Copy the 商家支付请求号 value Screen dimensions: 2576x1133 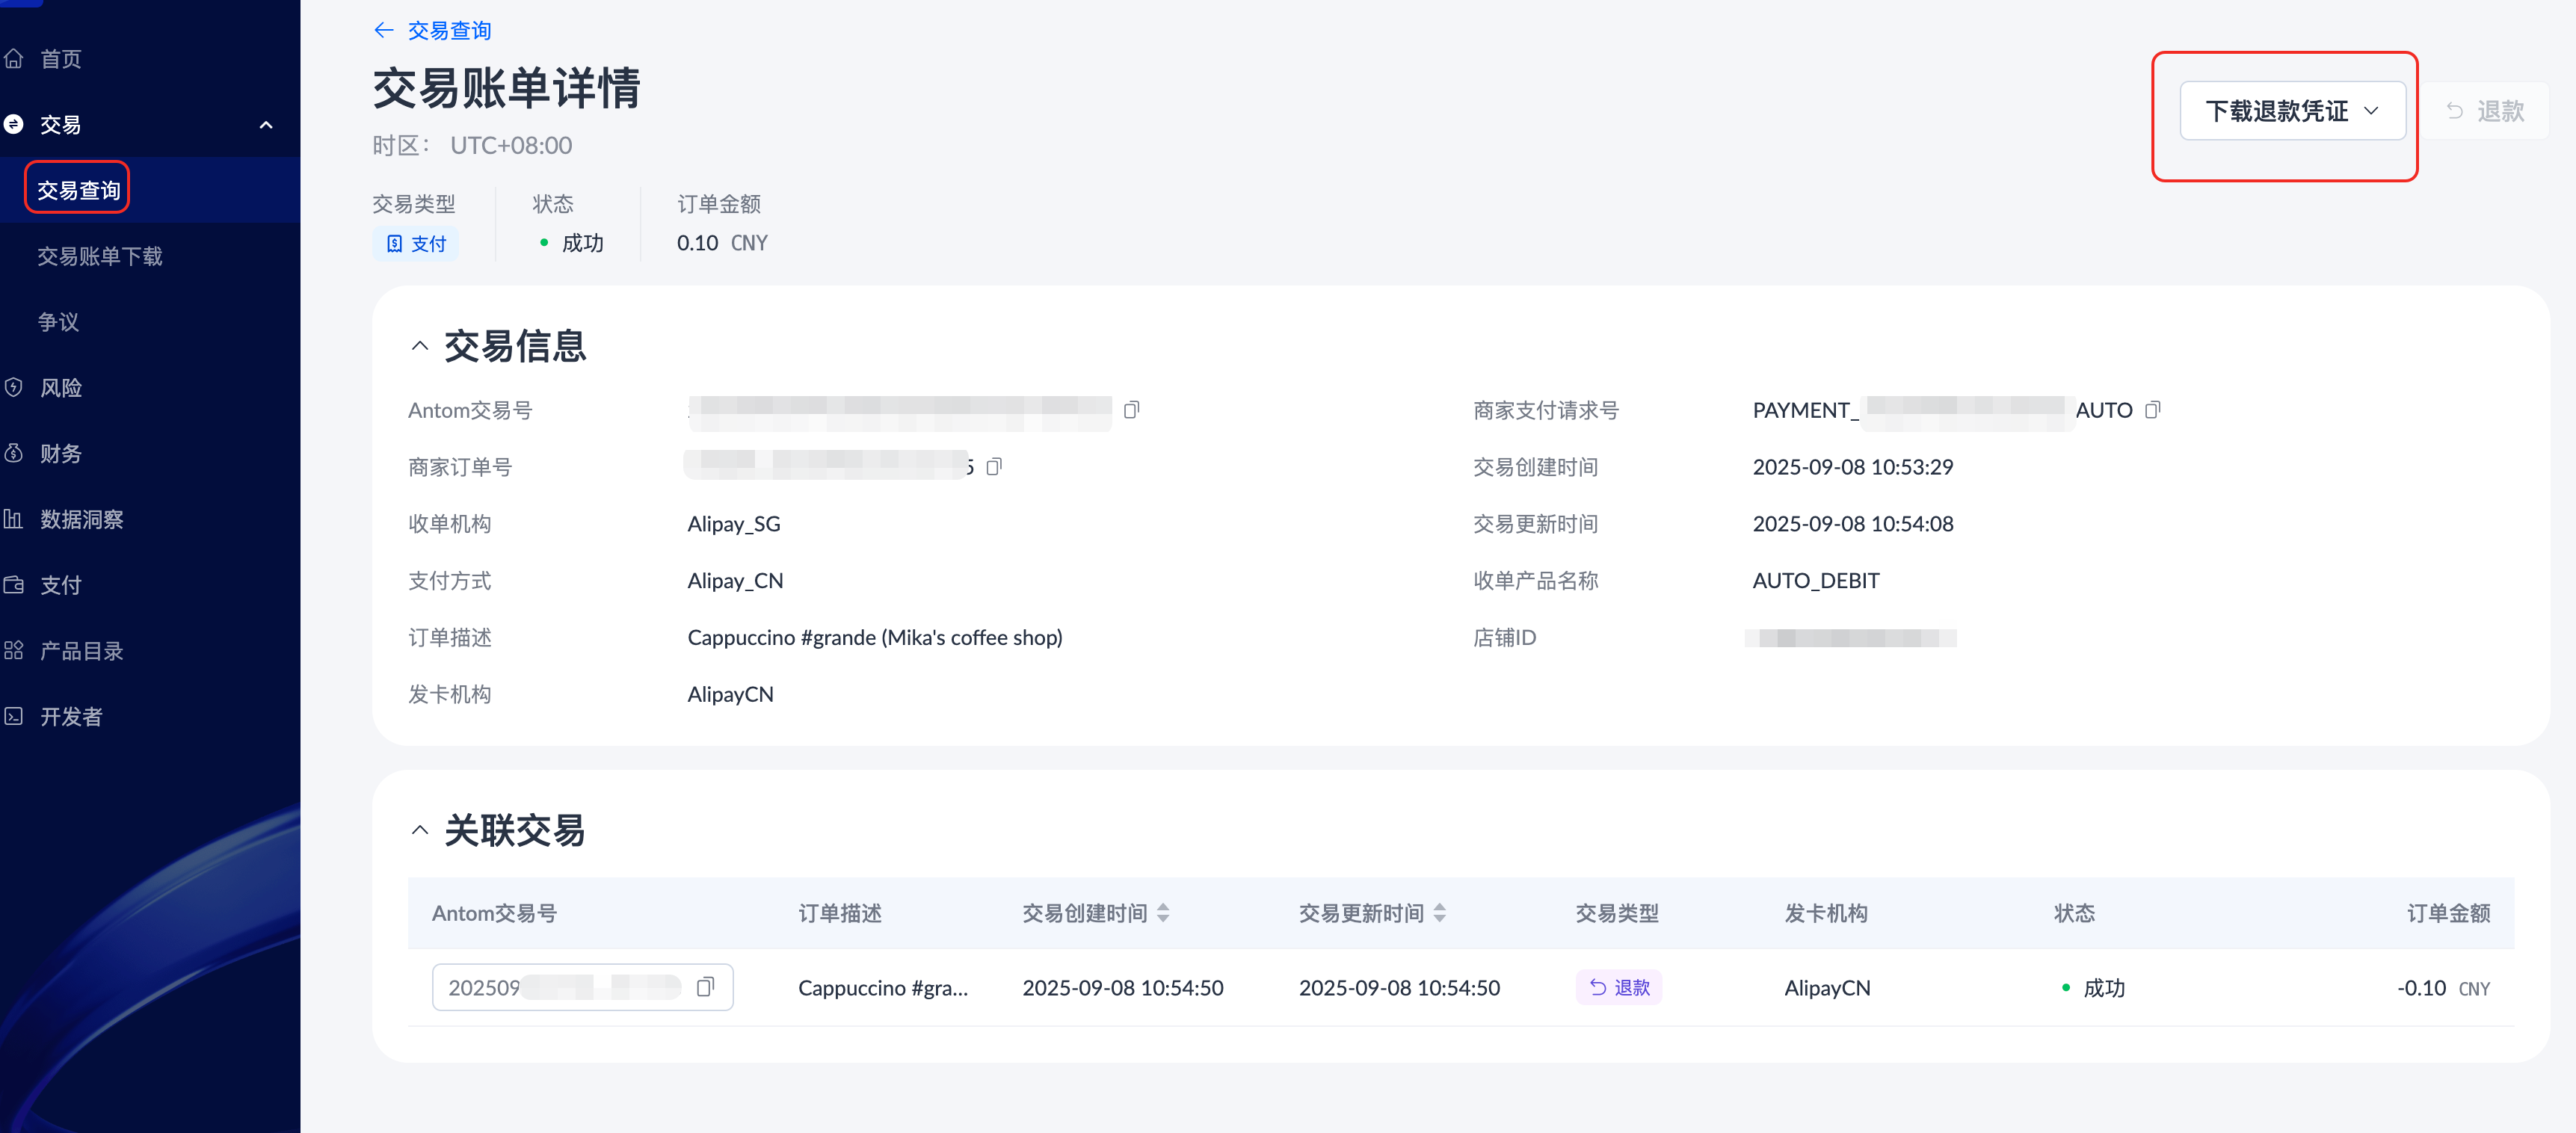2152,410
